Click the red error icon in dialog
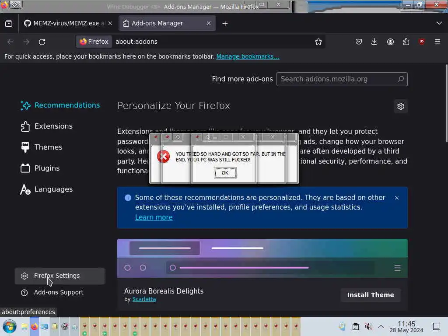This screenshot has height=336, width=448. (163, 157)
